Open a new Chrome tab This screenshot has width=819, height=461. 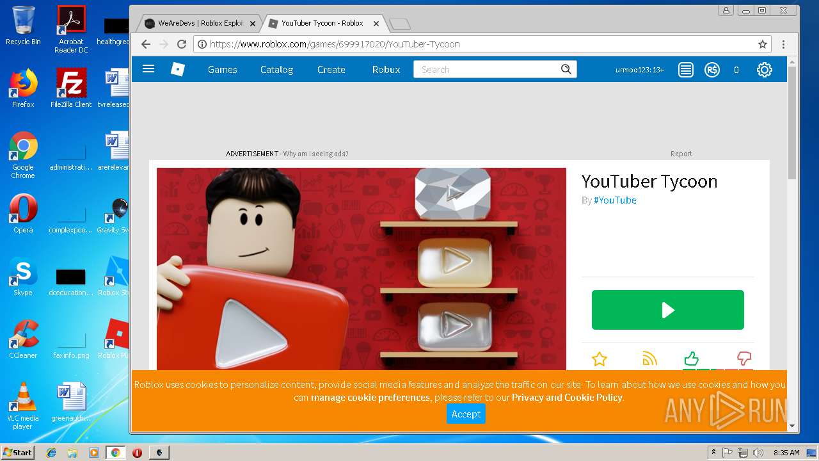[x=400, y=24]
